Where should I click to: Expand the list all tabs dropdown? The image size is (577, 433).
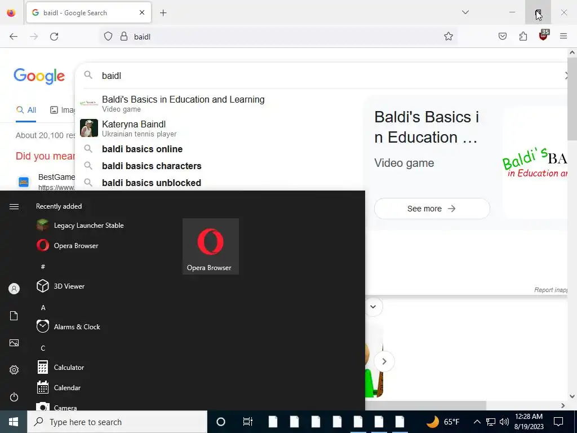[465, 12]
